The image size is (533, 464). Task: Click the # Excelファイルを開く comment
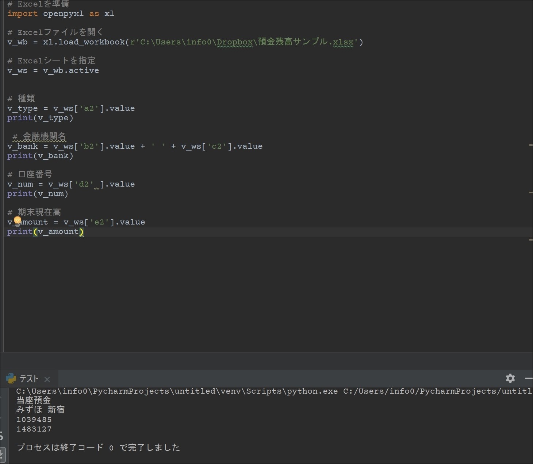[x=55, y=32]
